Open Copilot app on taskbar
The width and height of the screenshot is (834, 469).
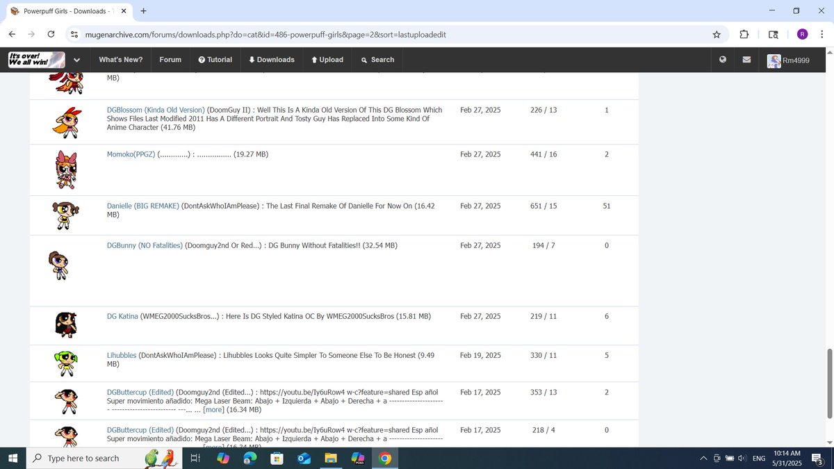click(222, 458)
